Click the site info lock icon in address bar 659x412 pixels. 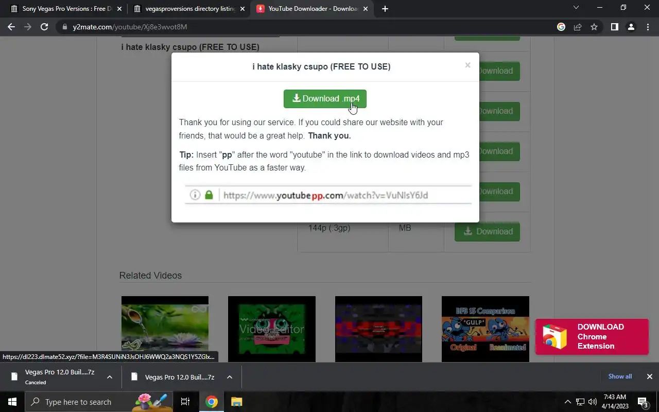[64, 27]
